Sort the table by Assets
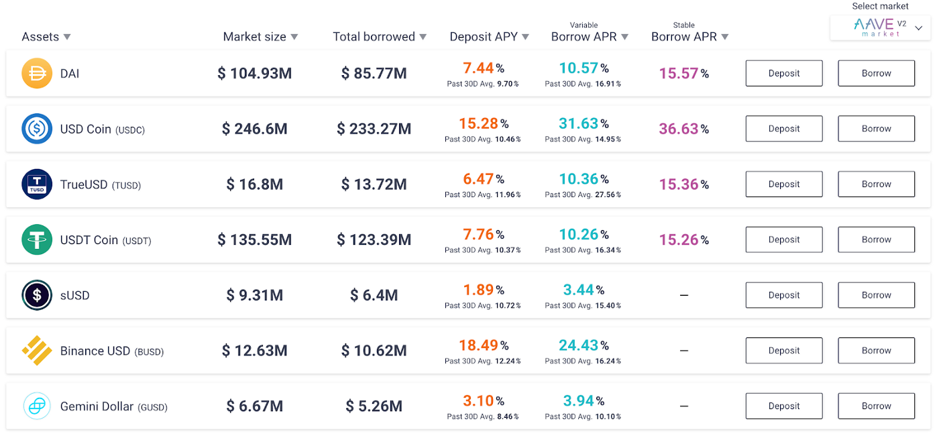Image resolution: width=939 pixels, height=436 pixels. tap(46, 37)
